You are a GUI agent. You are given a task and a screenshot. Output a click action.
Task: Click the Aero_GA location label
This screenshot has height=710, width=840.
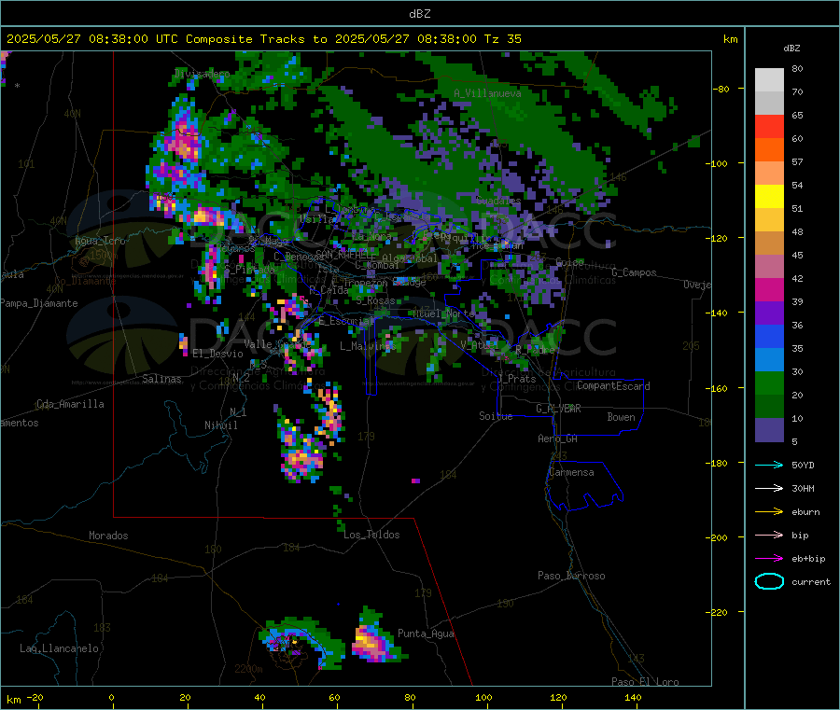tap(558, 439)
